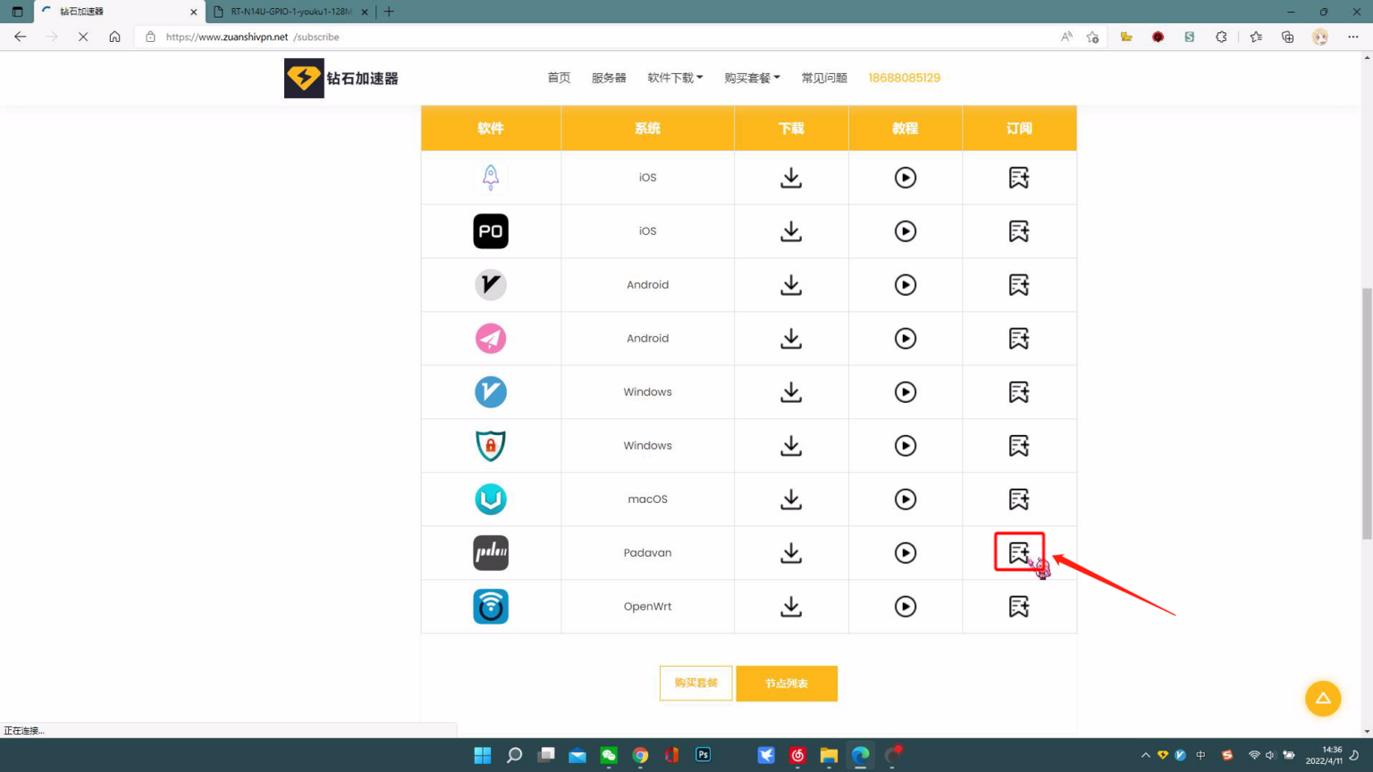Screen dimensions: 1373x772
Task: Play the tutorial for the OpenWrt row
Action: tap(906, 606)
